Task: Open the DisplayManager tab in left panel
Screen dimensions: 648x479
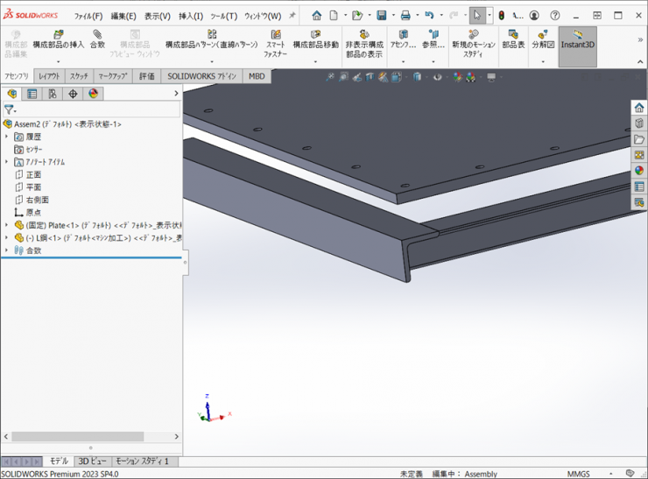Action: click(x=94, y=94)
